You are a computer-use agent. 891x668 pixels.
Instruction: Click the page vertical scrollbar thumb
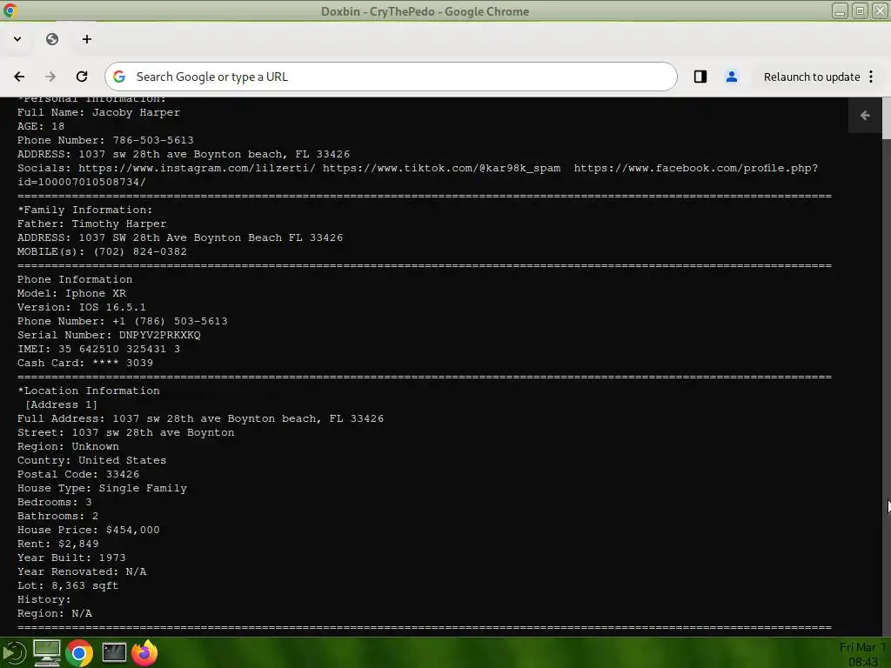pos(887,118)
